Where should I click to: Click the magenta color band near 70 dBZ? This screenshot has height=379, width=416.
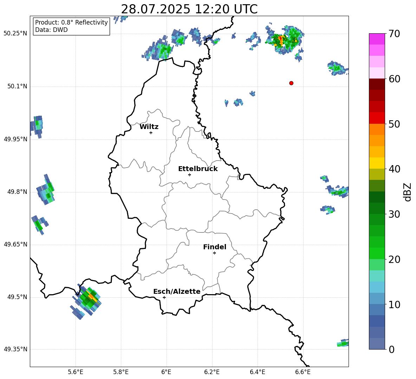[377, 39]
